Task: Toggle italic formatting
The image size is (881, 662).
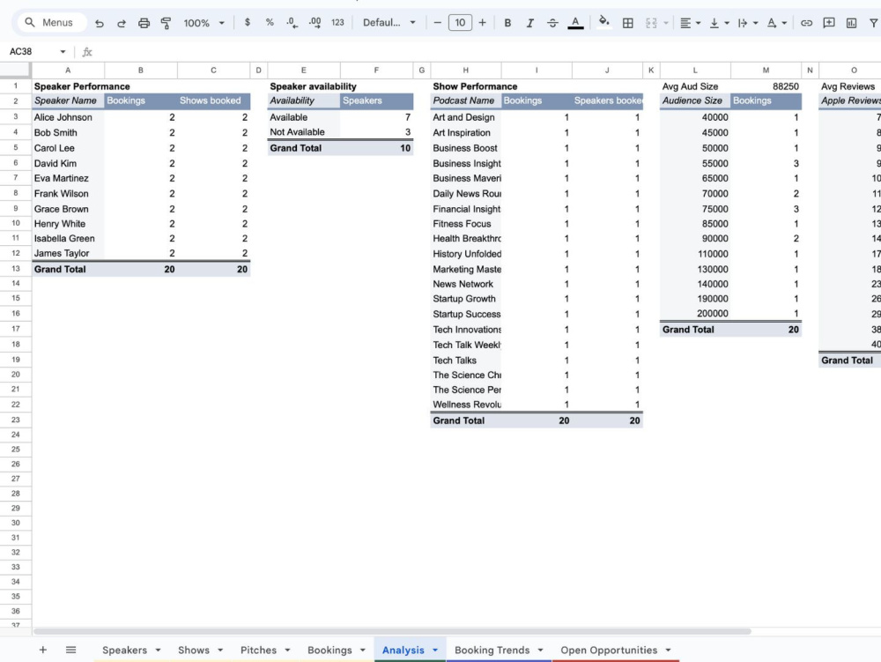Action: [529, 23]
